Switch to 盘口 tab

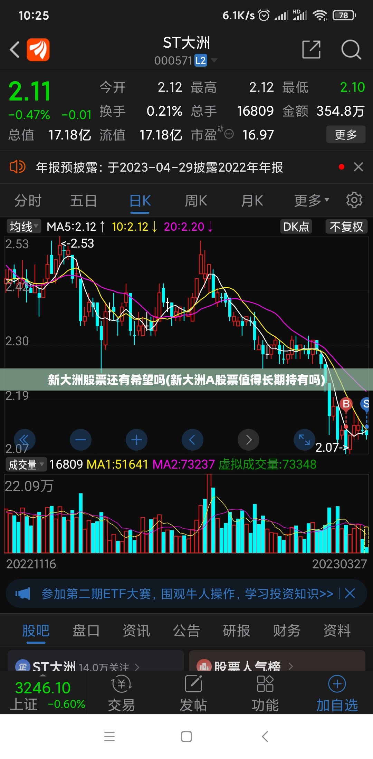[x=86, y=631]
